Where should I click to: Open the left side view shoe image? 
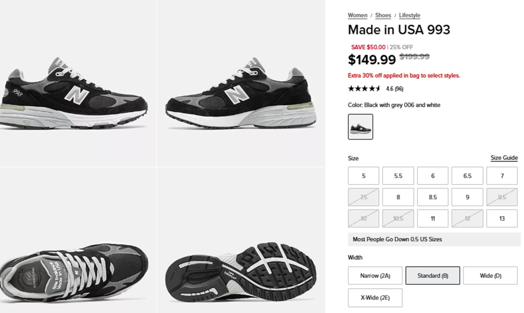(x=78, y=83)
